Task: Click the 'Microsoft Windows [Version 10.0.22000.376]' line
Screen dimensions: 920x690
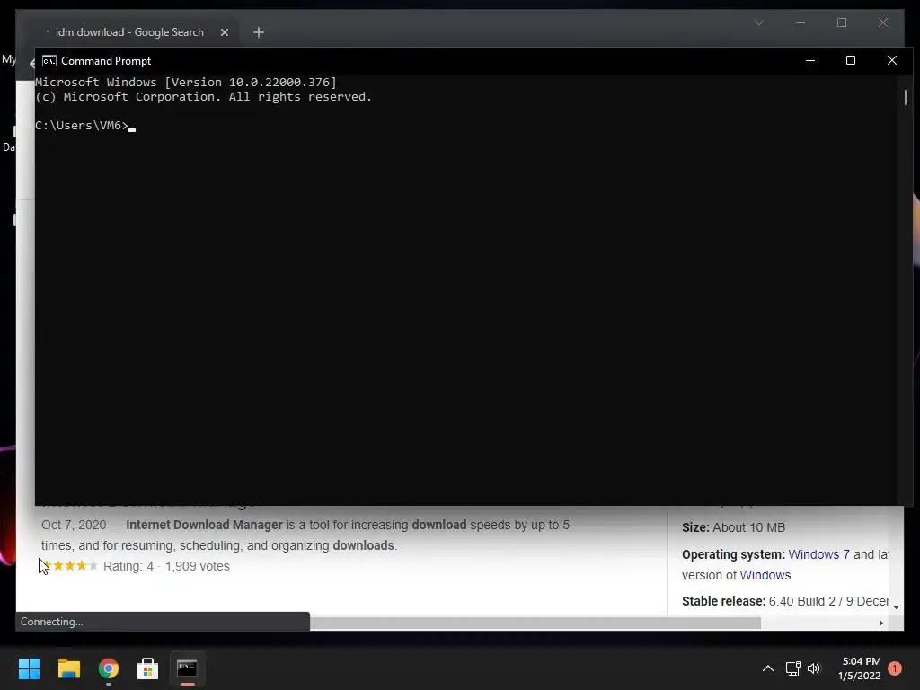Action: coord(186,82)
